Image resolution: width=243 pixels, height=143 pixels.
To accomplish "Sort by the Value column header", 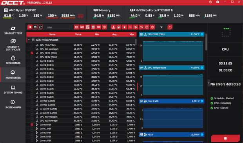I will click(78, 34).
